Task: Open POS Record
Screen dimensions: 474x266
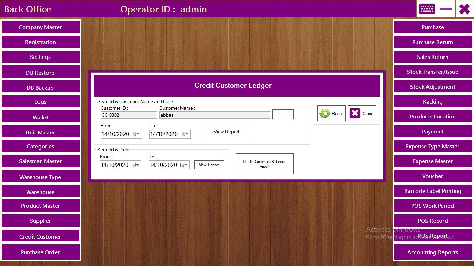Action: click(433, 221)
